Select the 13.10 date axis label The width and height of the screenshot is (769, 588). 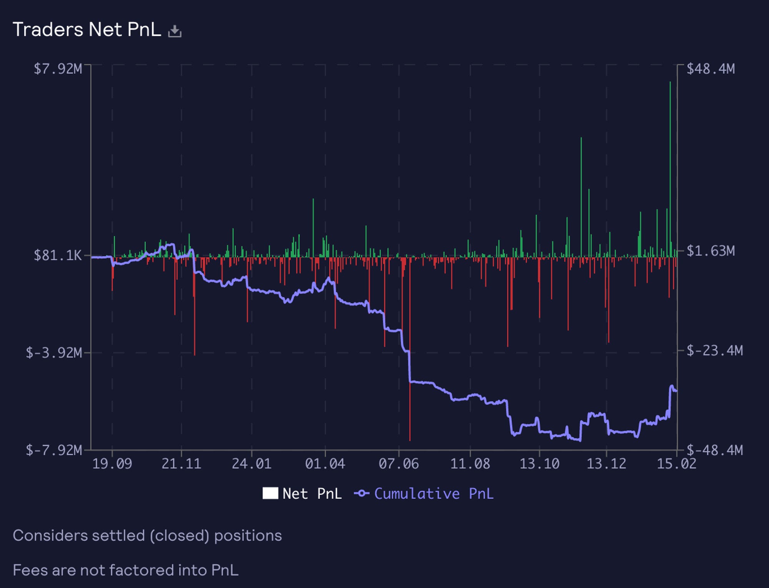pyautogui.click(x=539, y=464)
